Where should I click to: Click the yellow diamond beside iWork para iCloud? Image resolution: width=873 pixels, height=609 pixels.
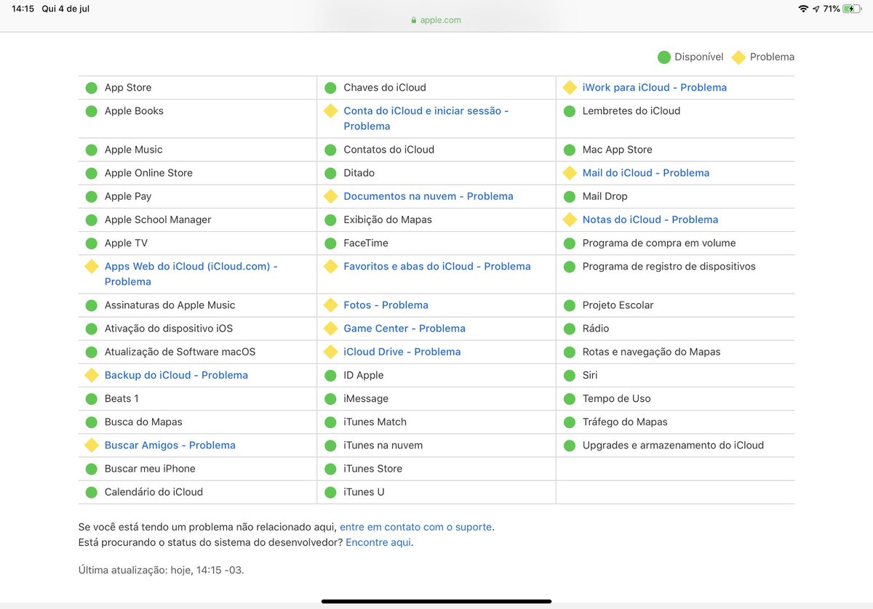570,87
